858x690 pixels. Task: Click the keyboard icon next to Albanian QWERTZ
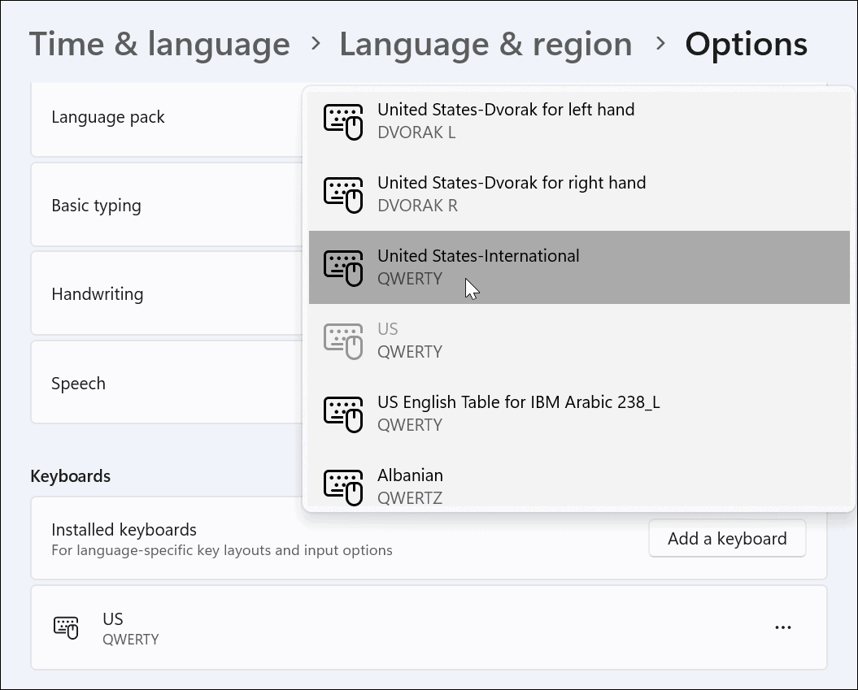coord(343,486)
